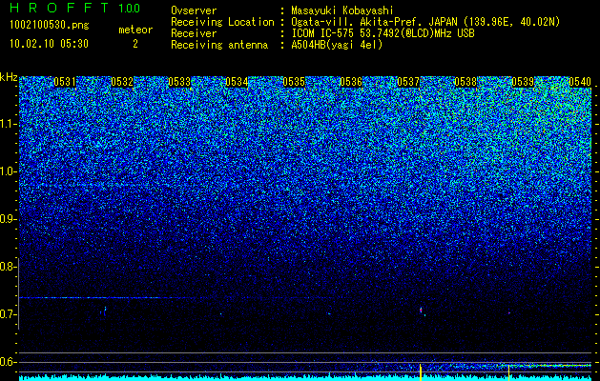Viewport: 600px width, 381px height.
Task: Click the cyan noise-level strip at bottom
Action: tap(305, 377)
